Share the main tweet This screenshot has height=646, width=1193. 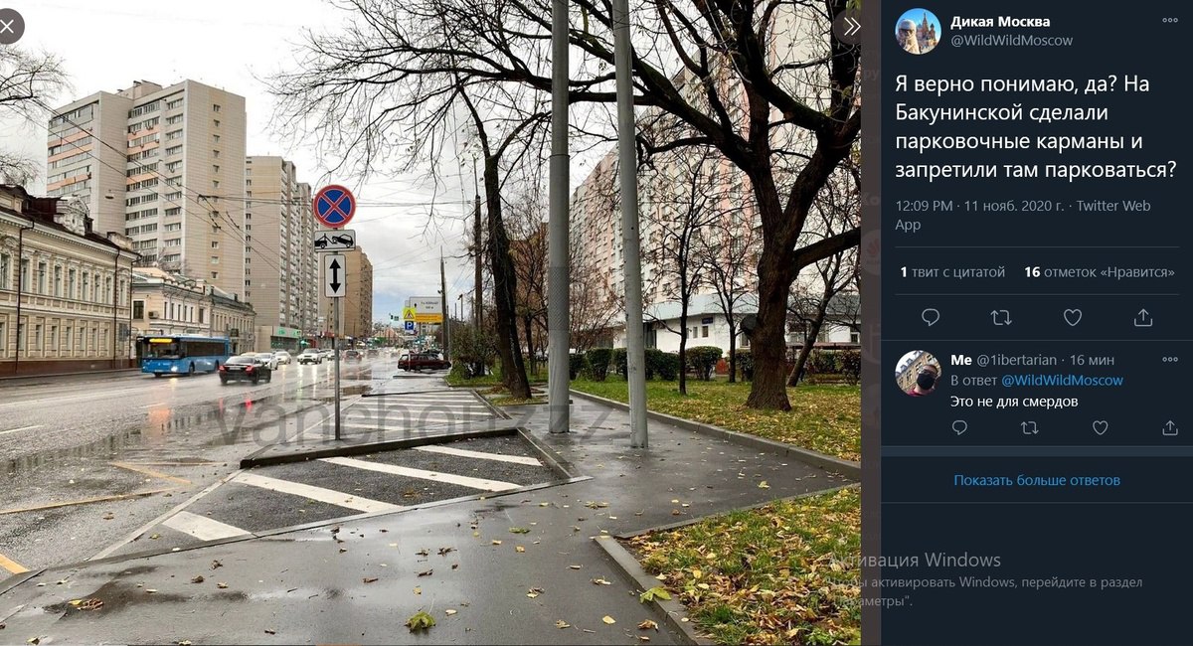pyautogui.click(x=1143, y=318)
